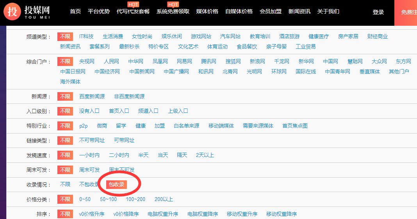Select 不限 in 收录情况 row
417x219 pixels.
[65, 184]
